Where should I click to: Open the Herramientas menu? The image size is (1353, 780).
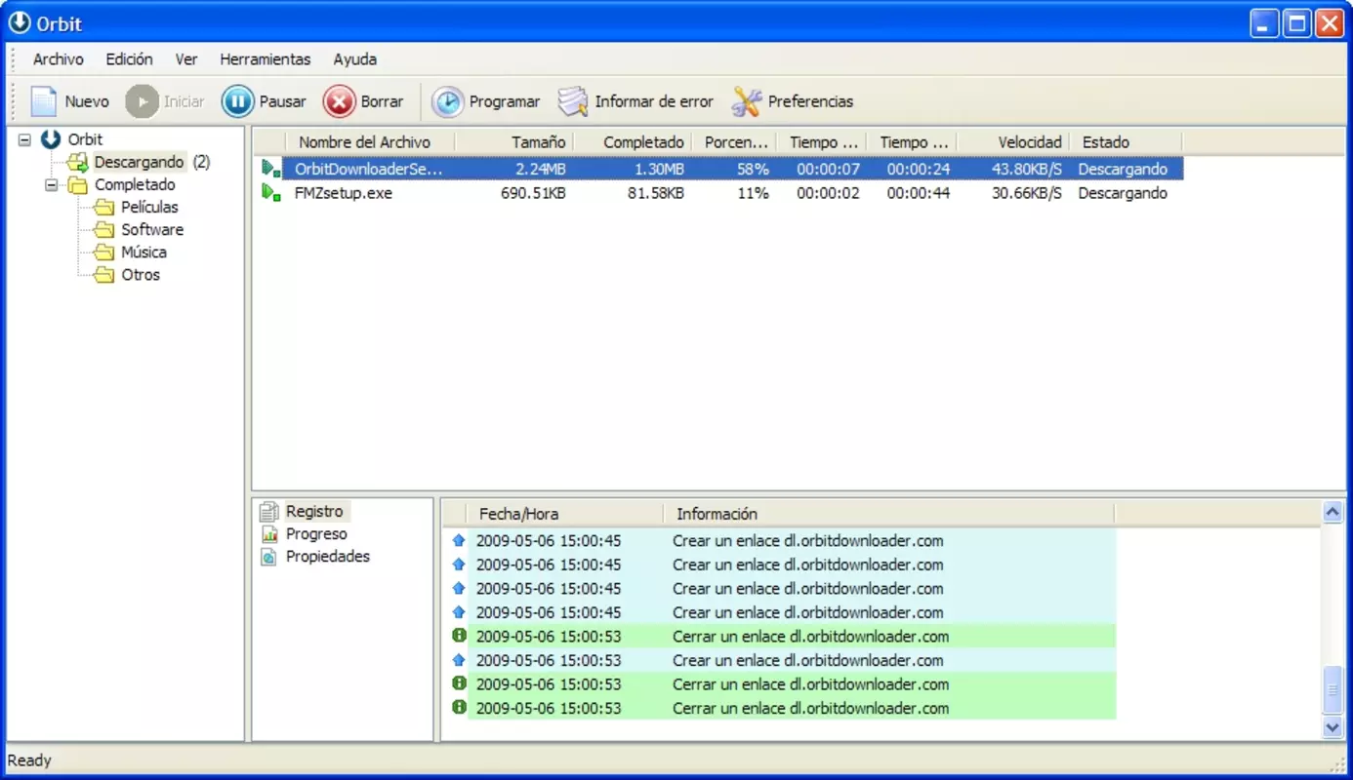(266, 59)
